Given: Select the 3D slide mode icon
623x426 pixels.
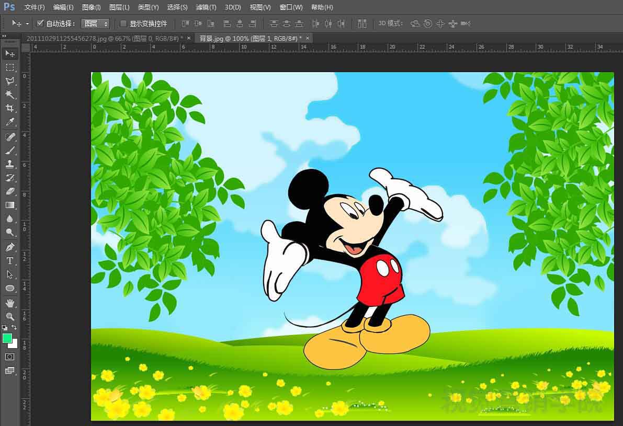Looking at the screenshot, I should point(453,24).
